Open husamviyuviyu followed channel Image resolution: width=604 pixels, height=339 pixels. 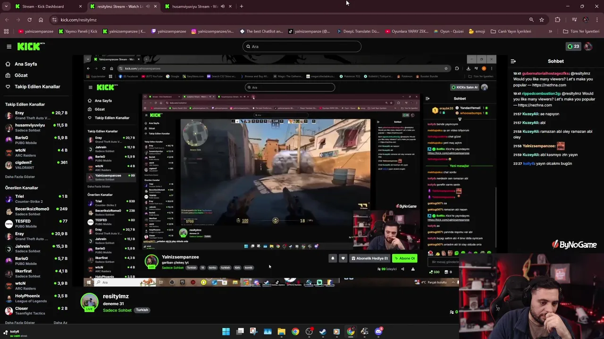(x=36, y=128)
